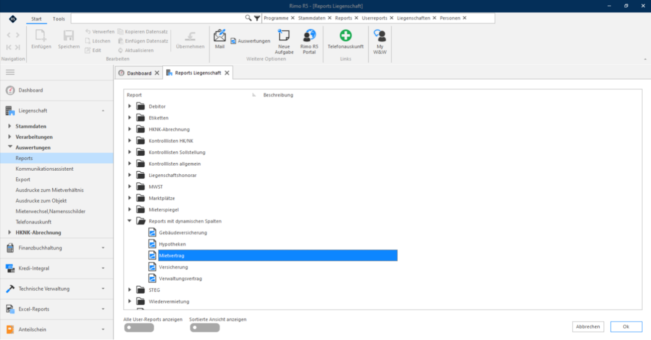The image size is (651, 340).
Task: Select the Verwaltungsvertrag report
Action: [x=180, y=278]
